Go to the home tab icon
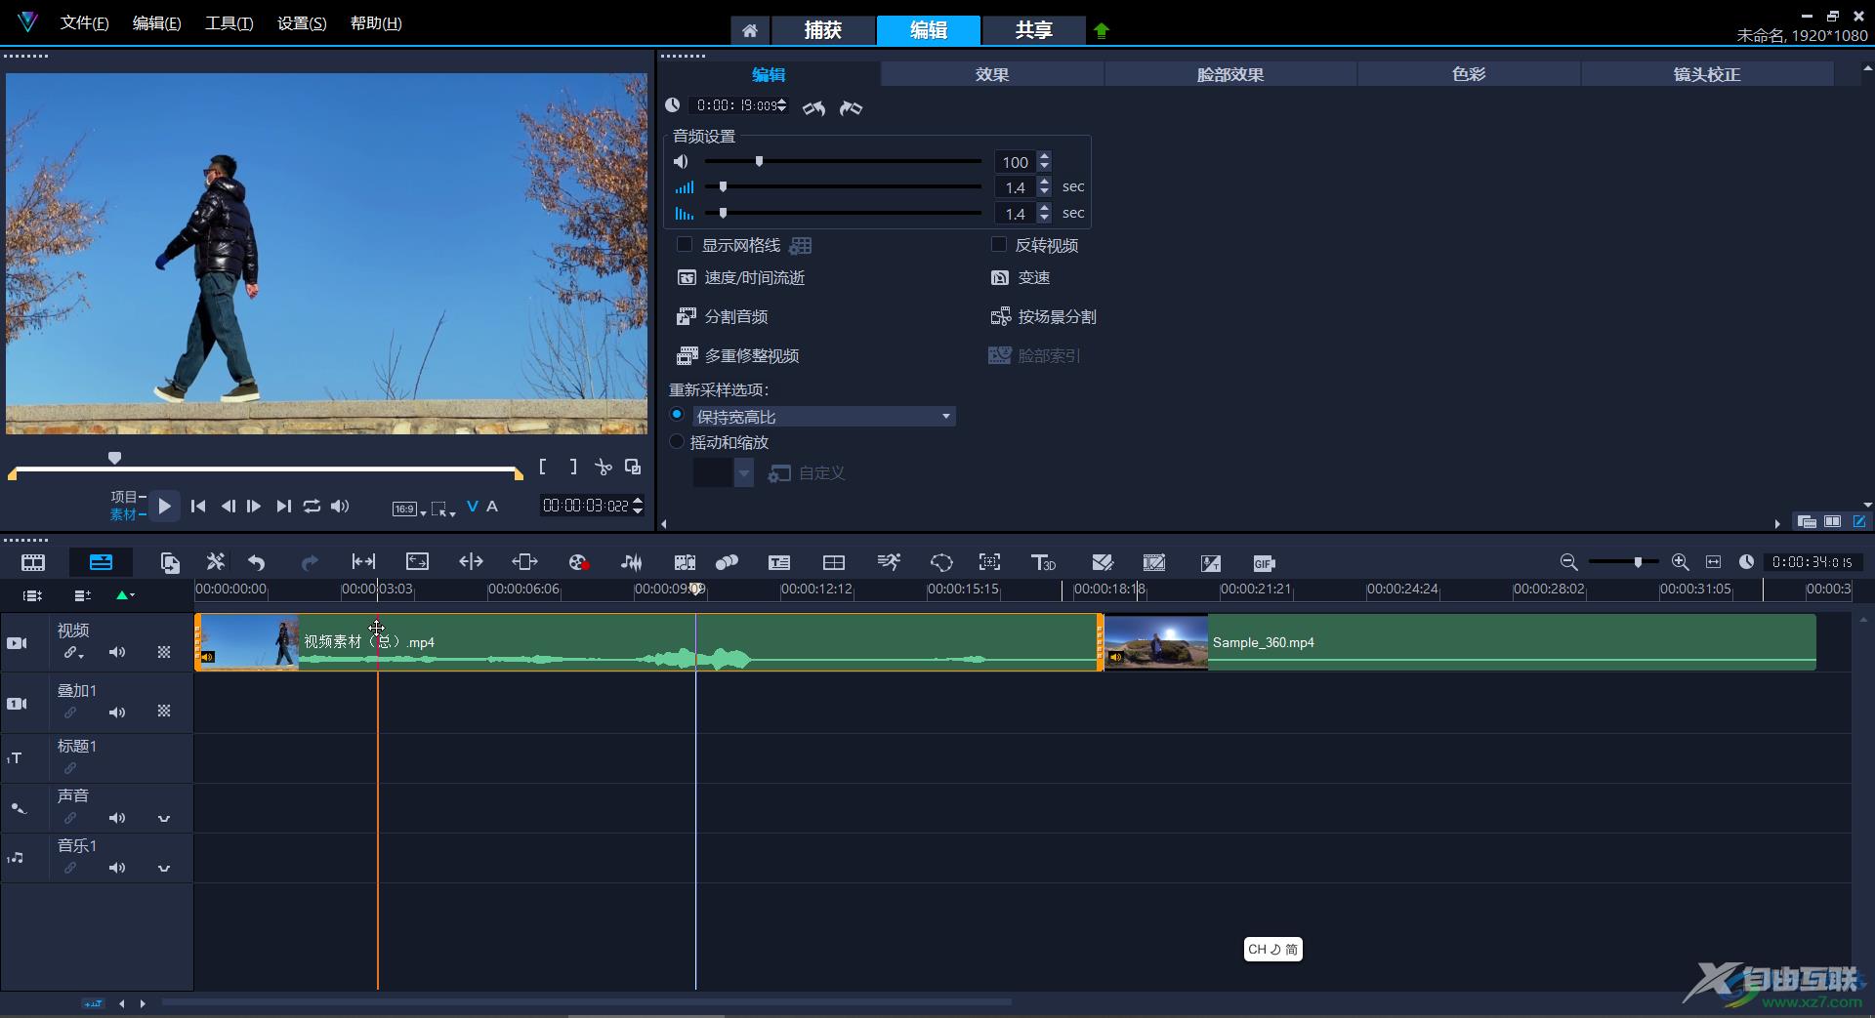The image size is (1875, 1018). 749,30
